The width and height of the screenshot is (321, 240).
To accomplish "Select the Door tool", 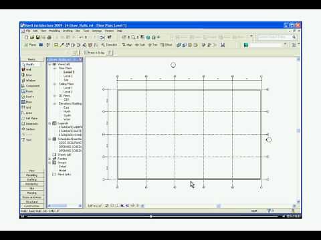I will pyautogui.click(x=27, y=75).
